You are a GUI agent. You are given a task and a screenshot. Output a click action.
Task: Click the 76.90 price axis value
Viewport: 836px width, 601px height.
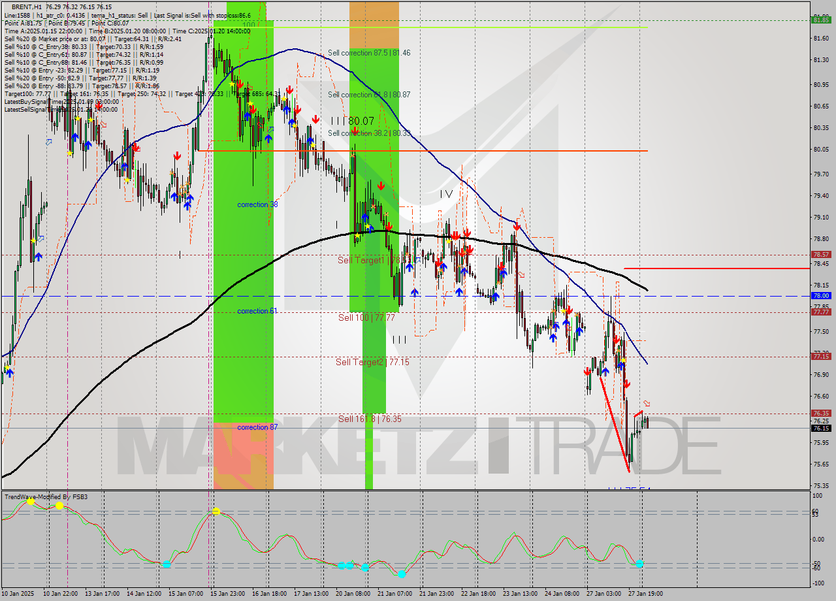pyautogui.click(x=821, y=375)
